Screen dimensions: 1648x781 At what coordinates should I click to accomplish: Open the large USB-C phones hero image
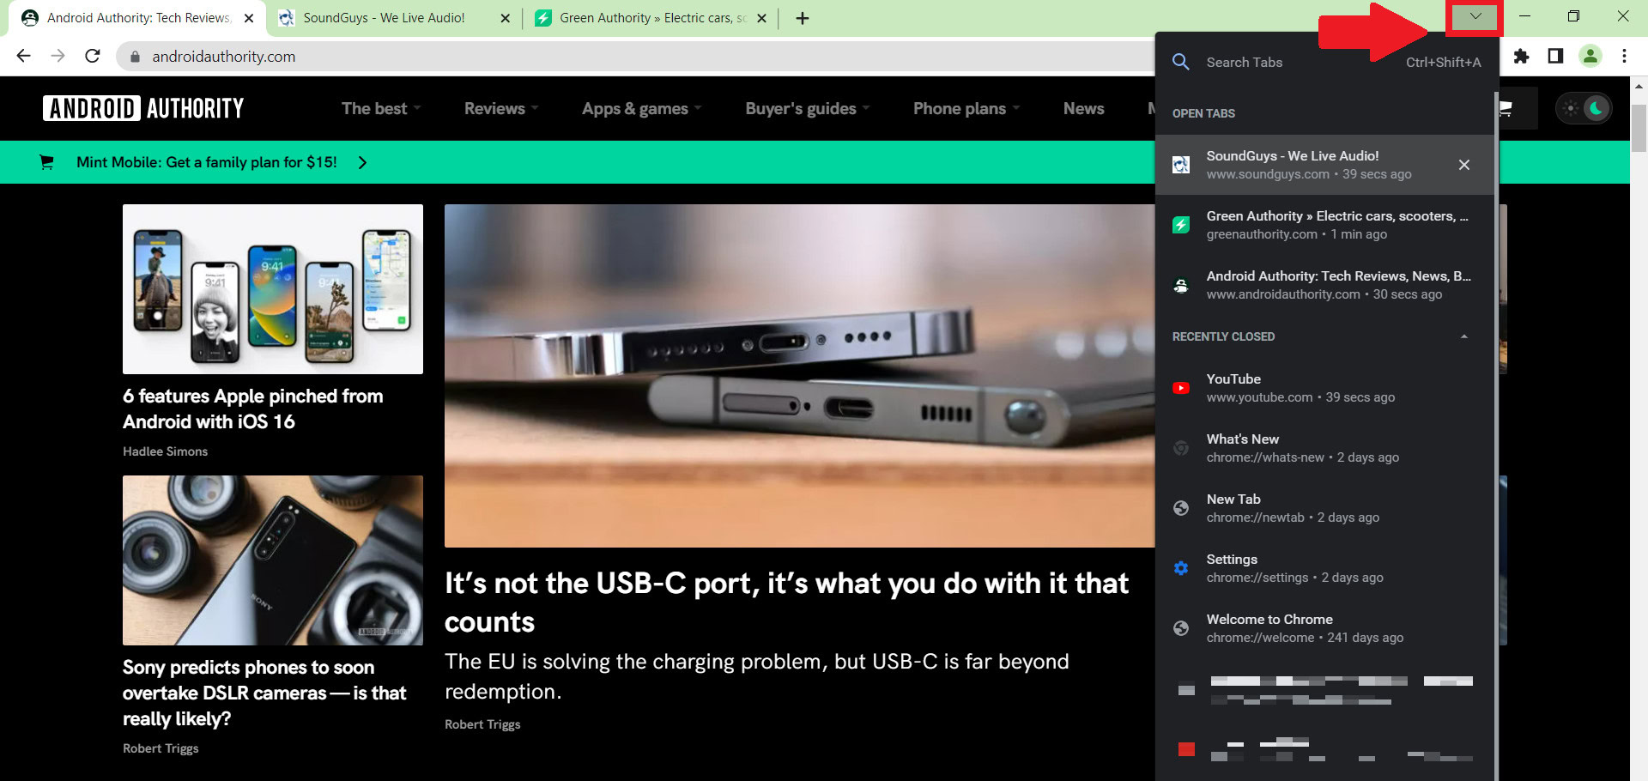click(799, 376)
